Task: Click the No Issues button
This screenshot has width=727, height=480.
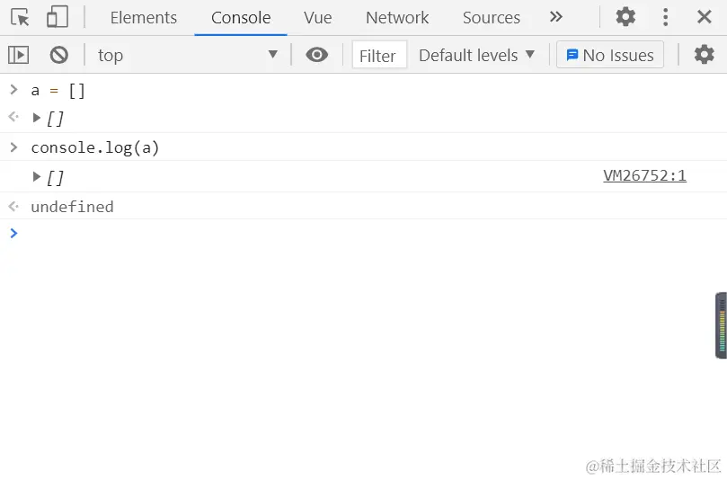Action: point(609,55)
